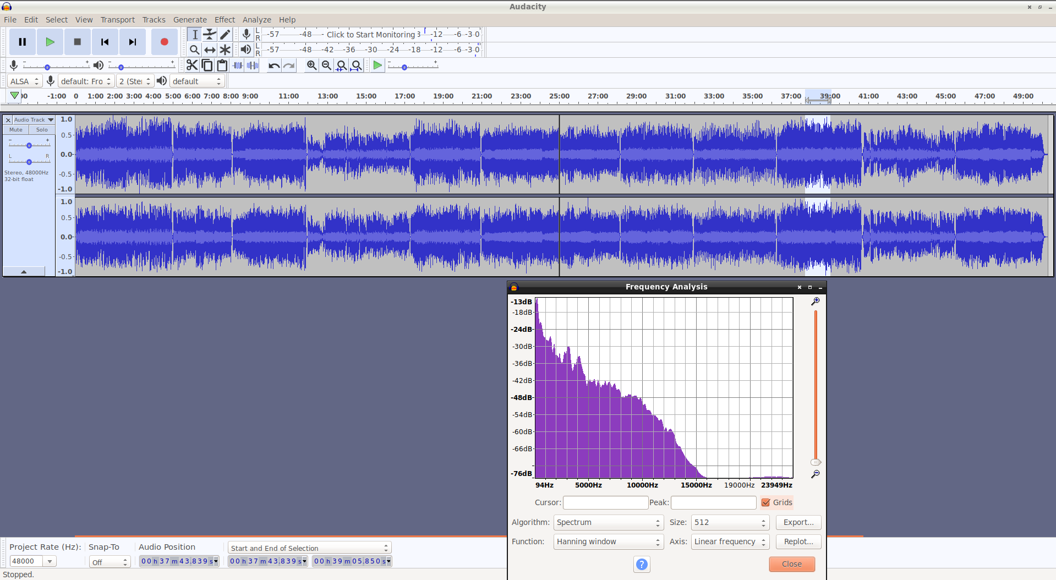Viewport: 1056px width, 580px height.
Task: Skip to start of the project
Action: click(x=105, y=42)
